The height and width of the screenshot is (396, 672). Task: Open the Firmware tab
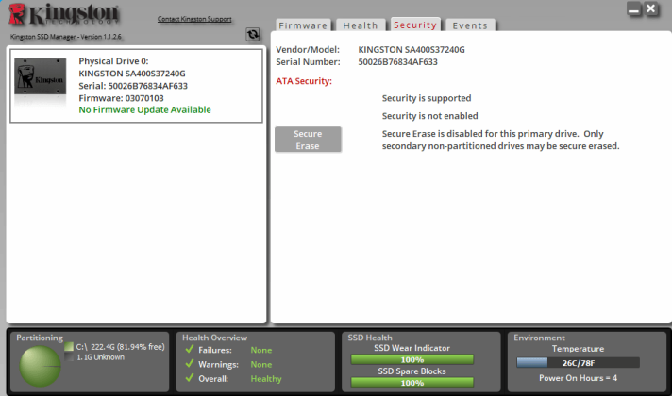(303, 25)
